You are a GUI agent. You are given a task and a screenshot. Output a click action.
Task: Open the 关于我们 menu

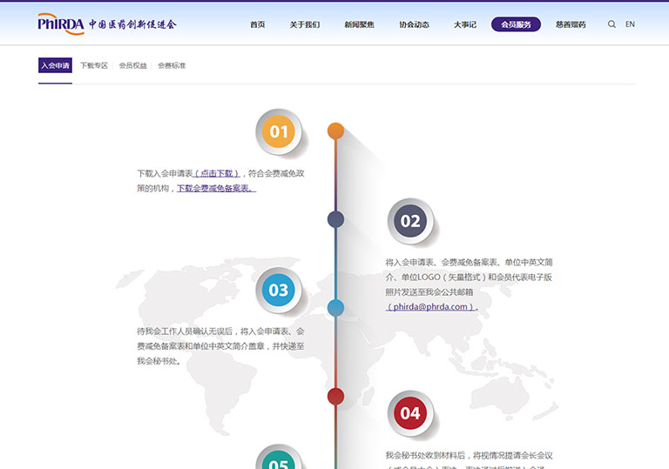coord(305,24)
